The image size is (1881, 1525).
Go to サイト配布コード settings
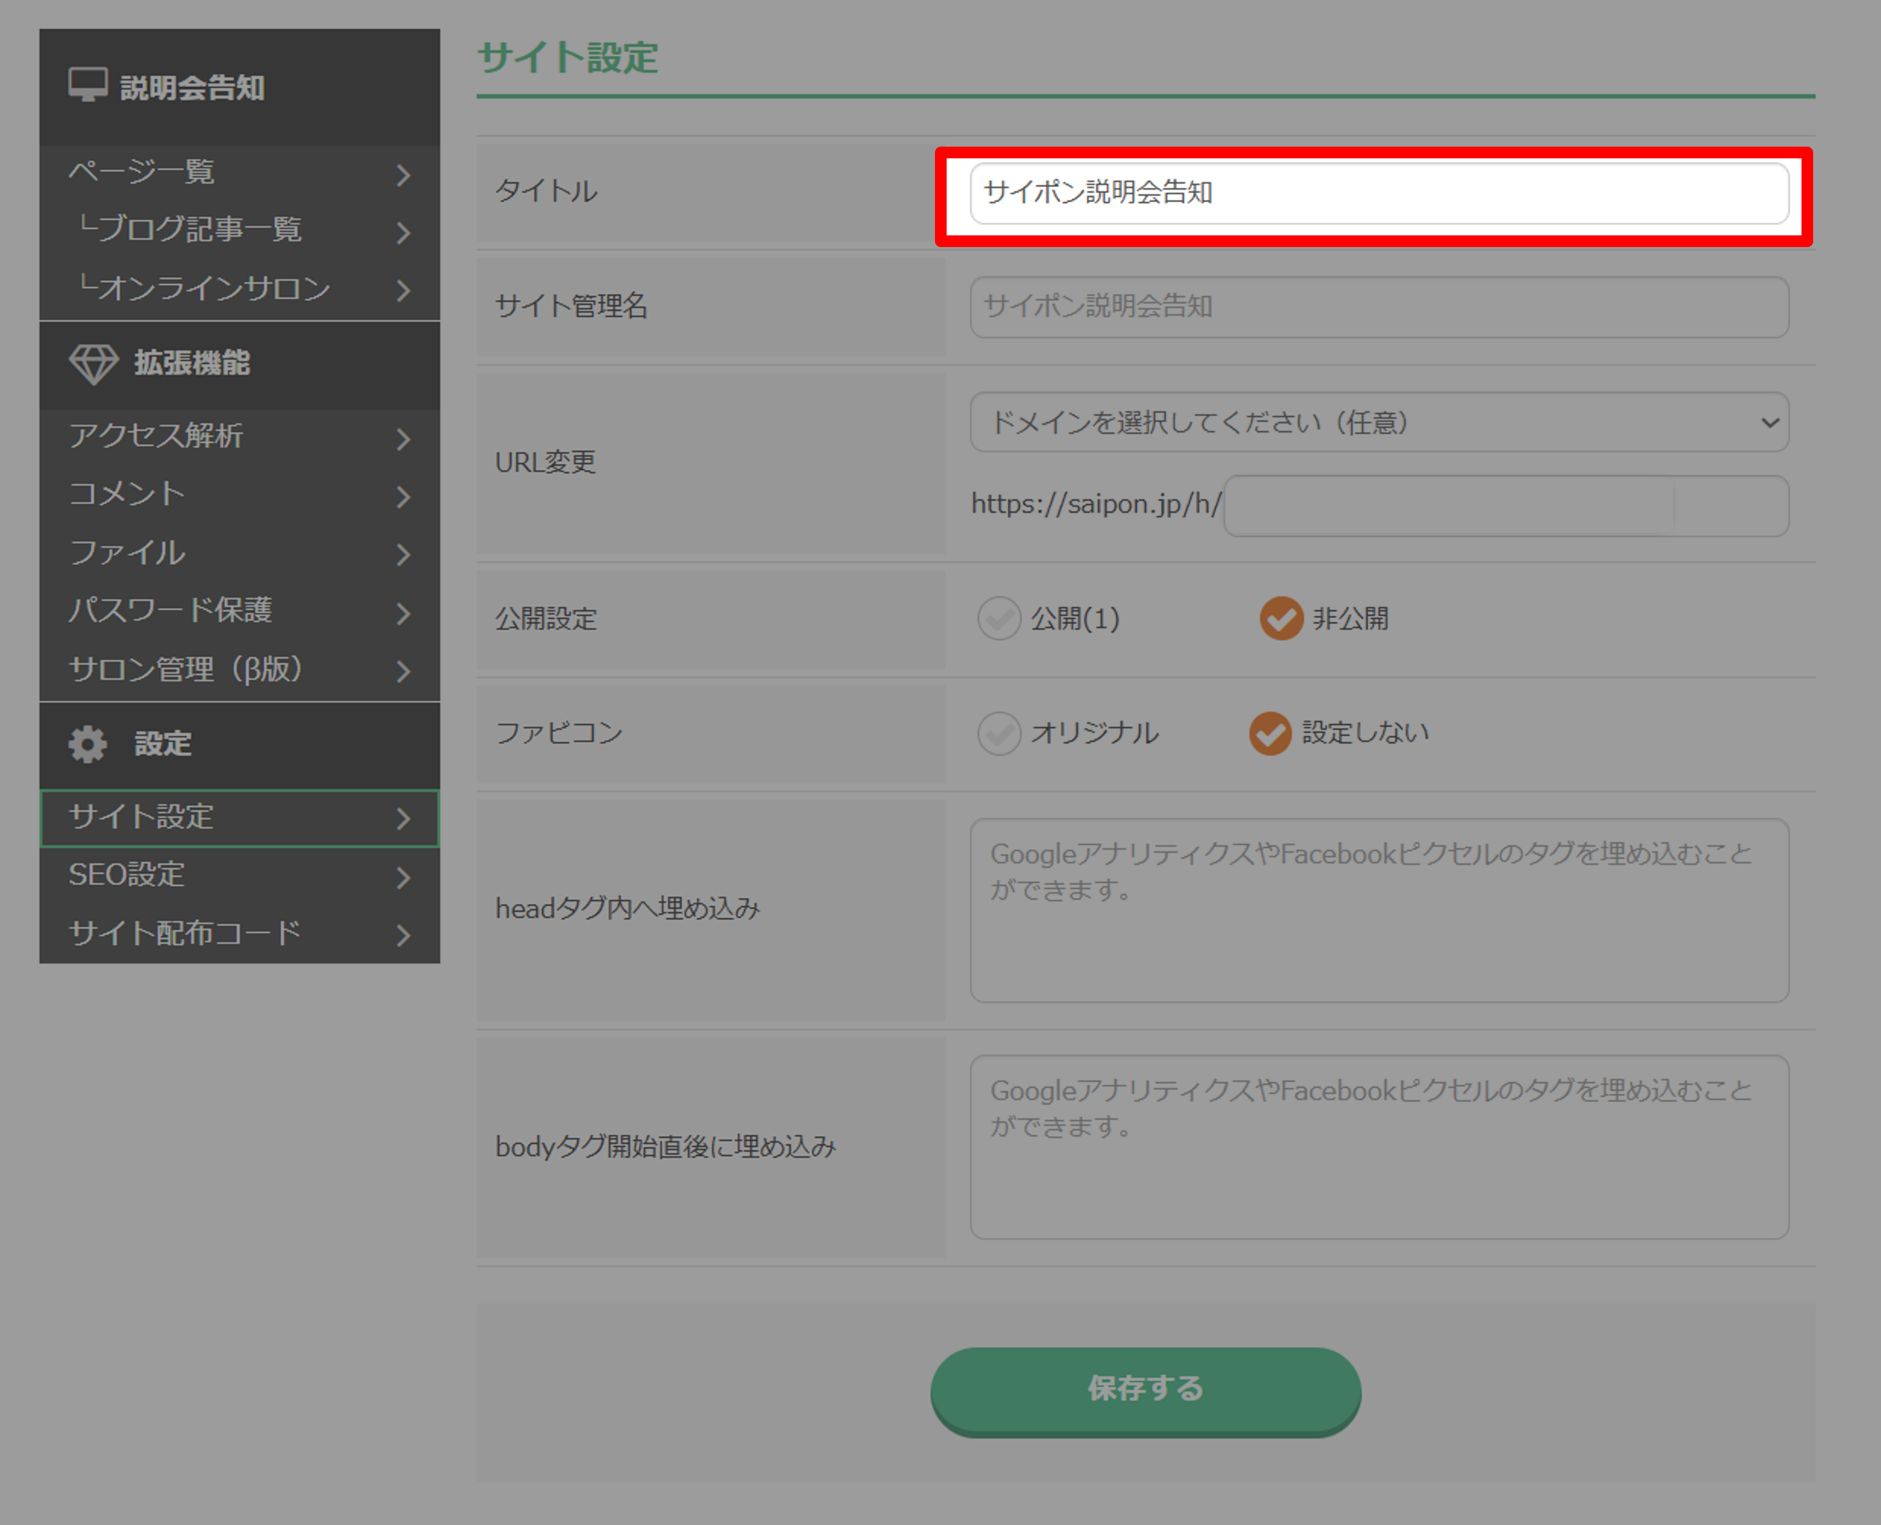click(186, 933)
